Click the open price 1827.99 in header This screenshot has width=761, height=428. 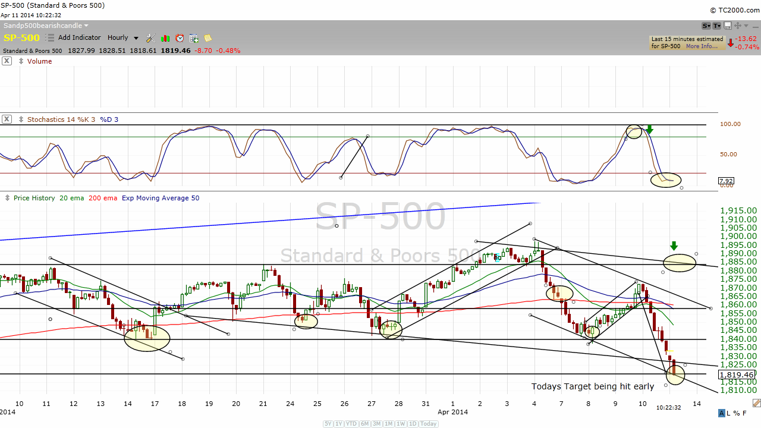coord(81,51)
